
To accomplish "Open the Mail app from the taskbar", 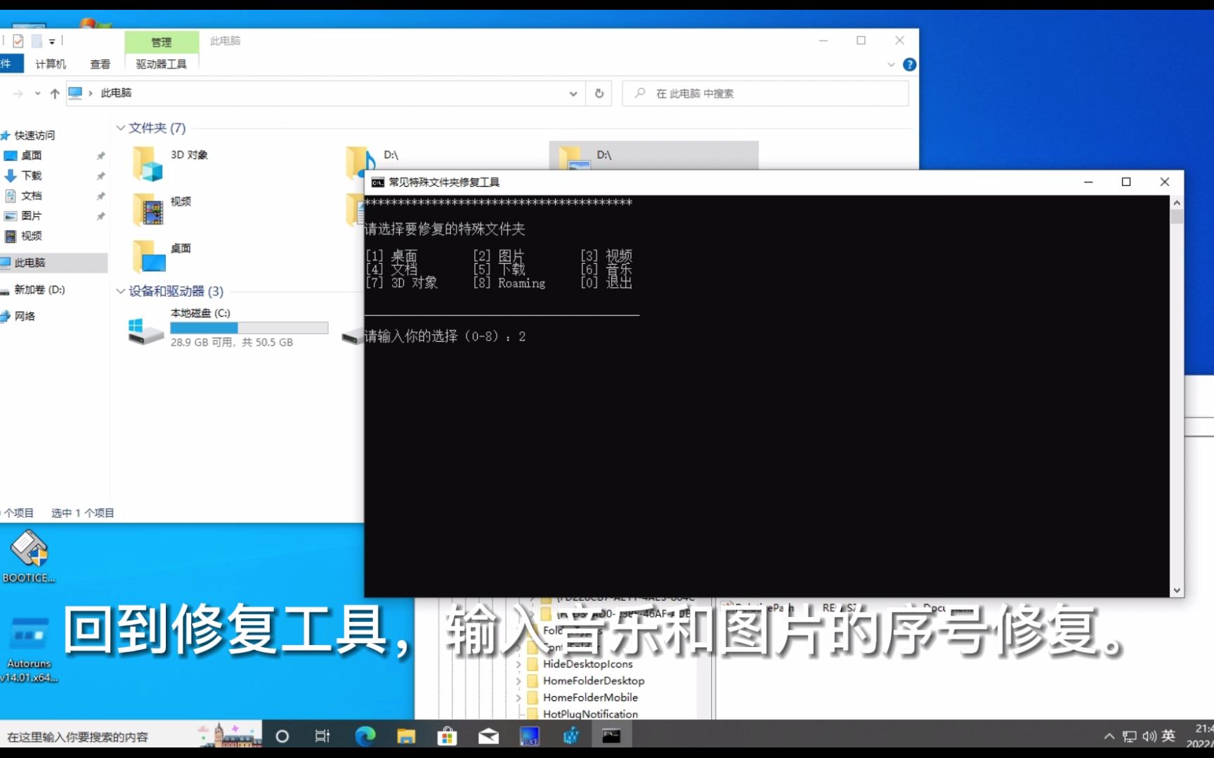I will click(488, 736).
